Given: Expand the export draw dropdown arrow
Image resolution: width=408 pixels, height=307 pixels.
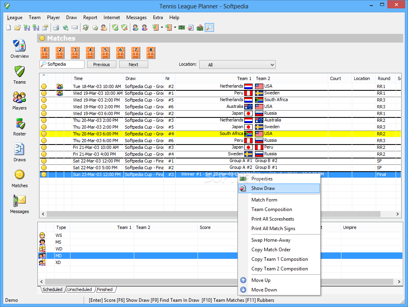Looking at the screenshot, I should coord(175,27).
